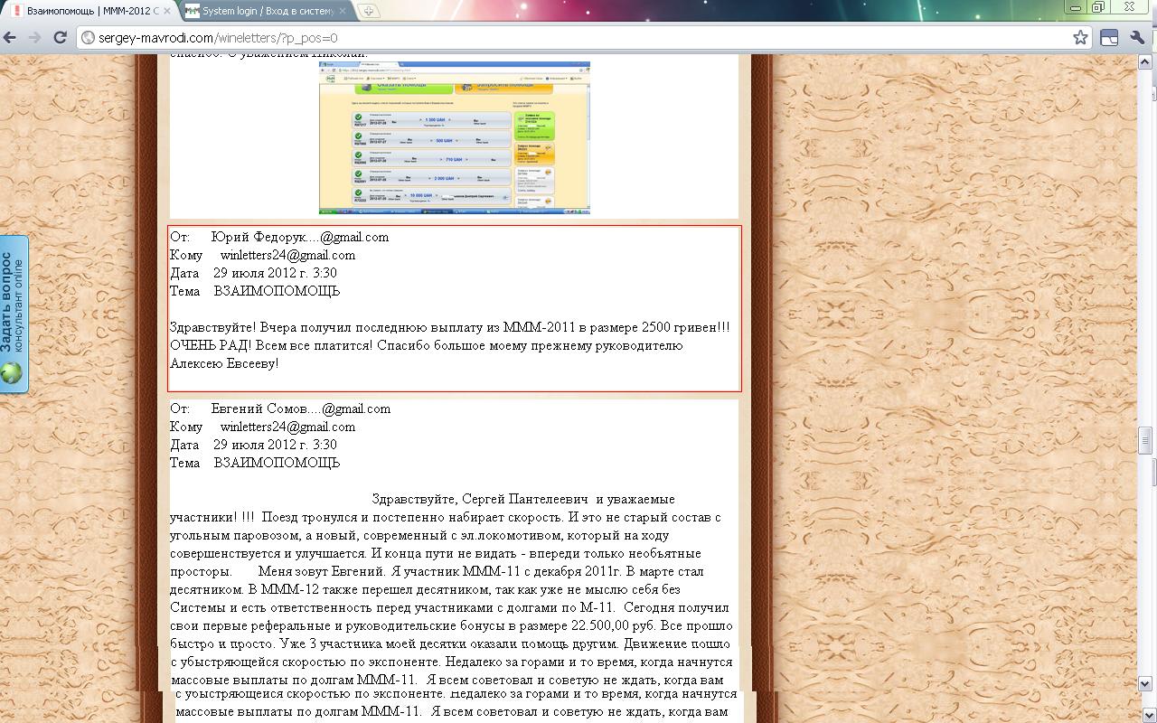Viewport: 1157px width, 723px height.
Task: Click the vertical scrollbar thumb
Action: 1145,443
